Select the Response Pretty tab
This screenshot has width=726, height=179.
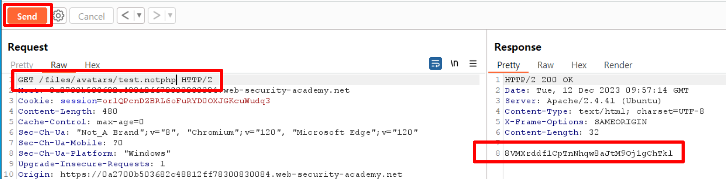coord(508,65)
